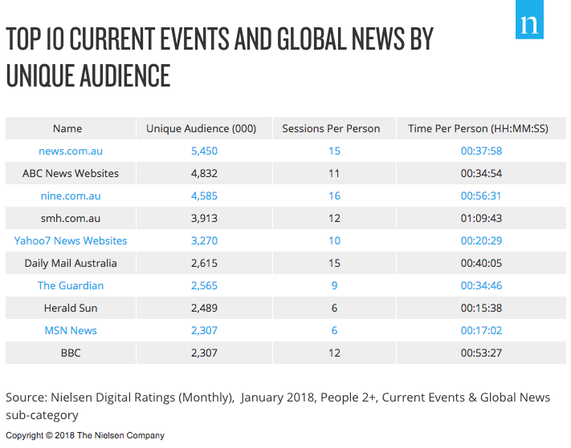Click MSN News 2,307 audience value
Screen dimensions: 571x448
tap(204, 331)
